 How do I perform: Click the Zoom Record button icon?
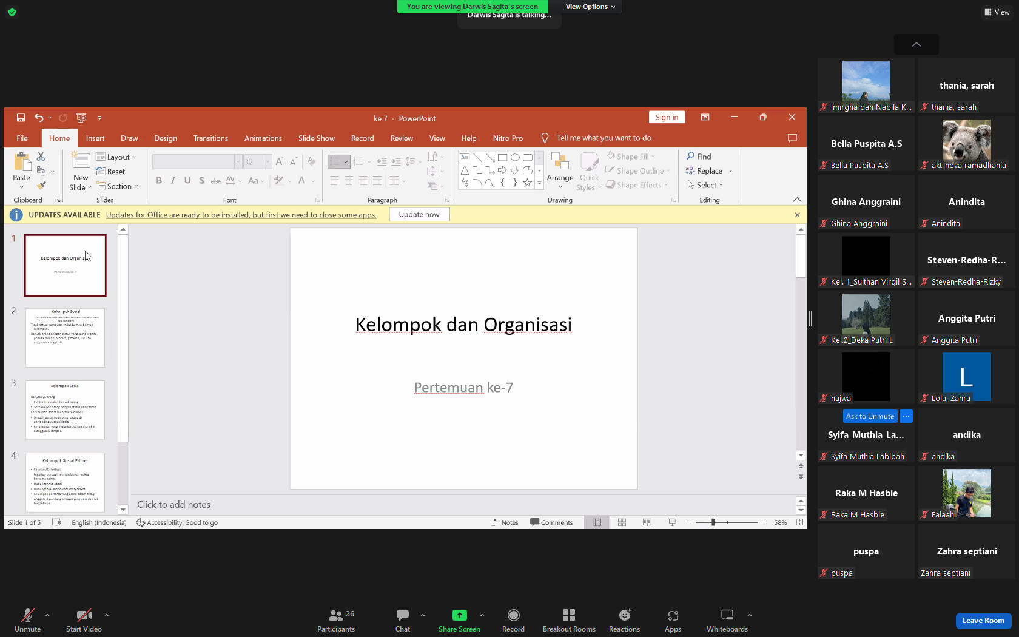tap(513, 615)
